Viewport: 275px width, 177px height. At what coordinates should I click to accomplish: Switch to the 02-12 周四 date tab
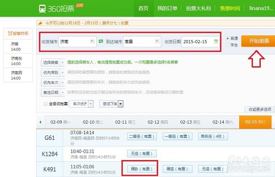click(158, 122)
